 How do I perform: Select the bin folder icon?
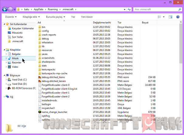pyautogui.click(x=40, y=27)
